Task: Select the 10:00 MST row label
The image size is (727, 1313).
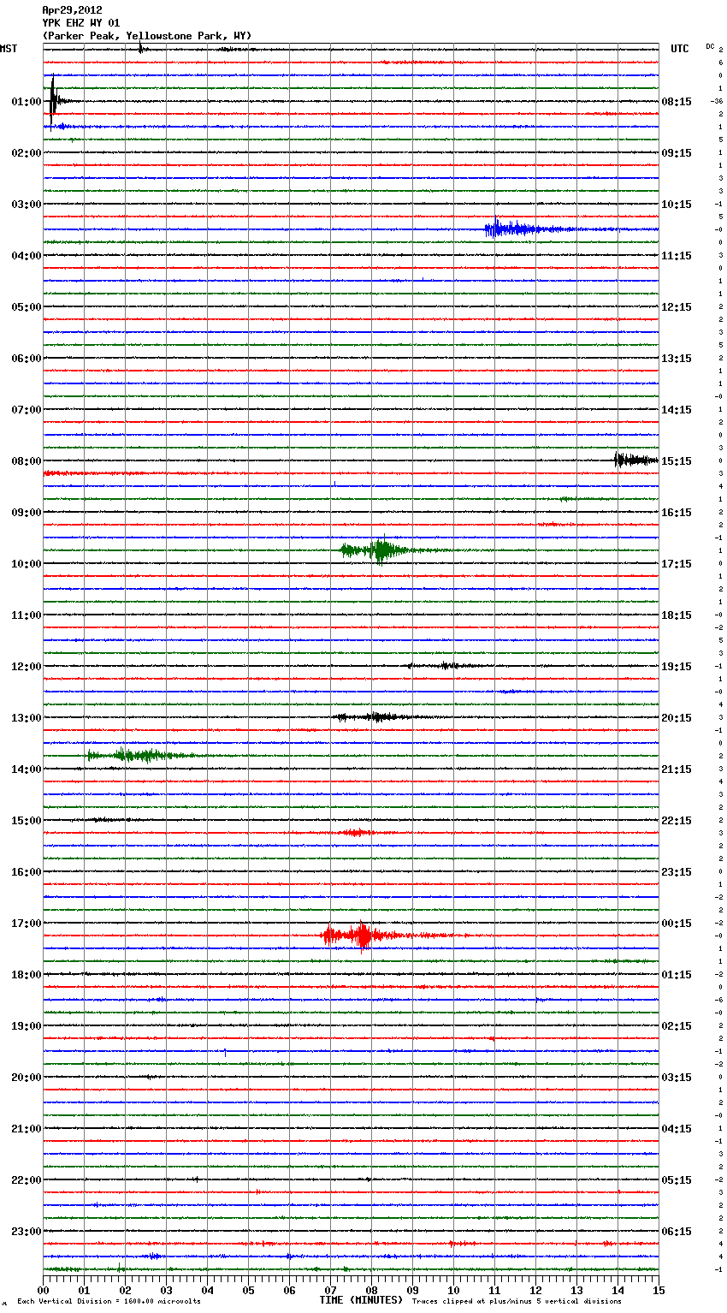Action: (x=27, y=564)
